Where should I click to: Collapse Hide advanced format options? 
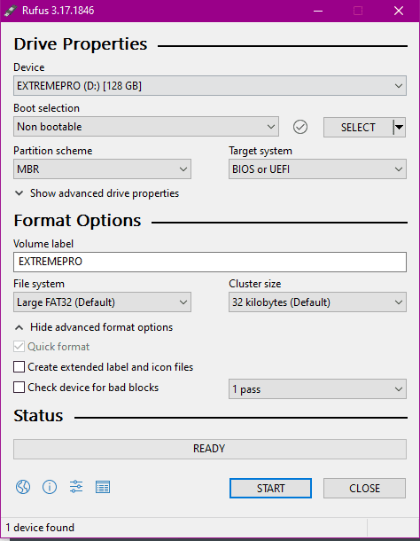pos(94,327)
